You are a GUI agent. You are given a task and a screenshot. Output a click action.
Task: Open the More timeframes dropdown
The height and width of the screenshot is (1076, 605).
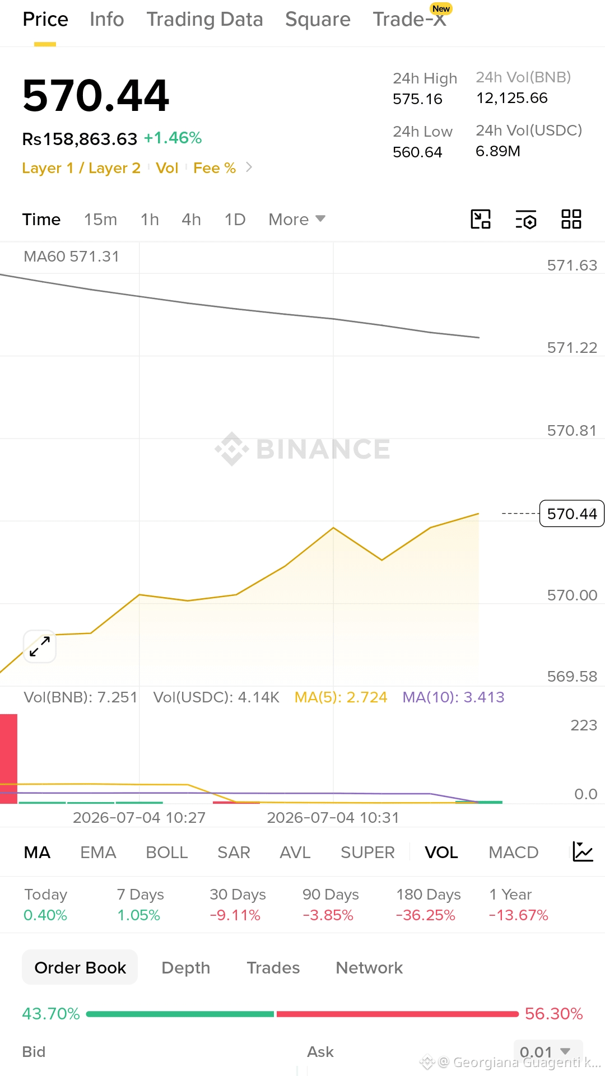tap(297, 220)
